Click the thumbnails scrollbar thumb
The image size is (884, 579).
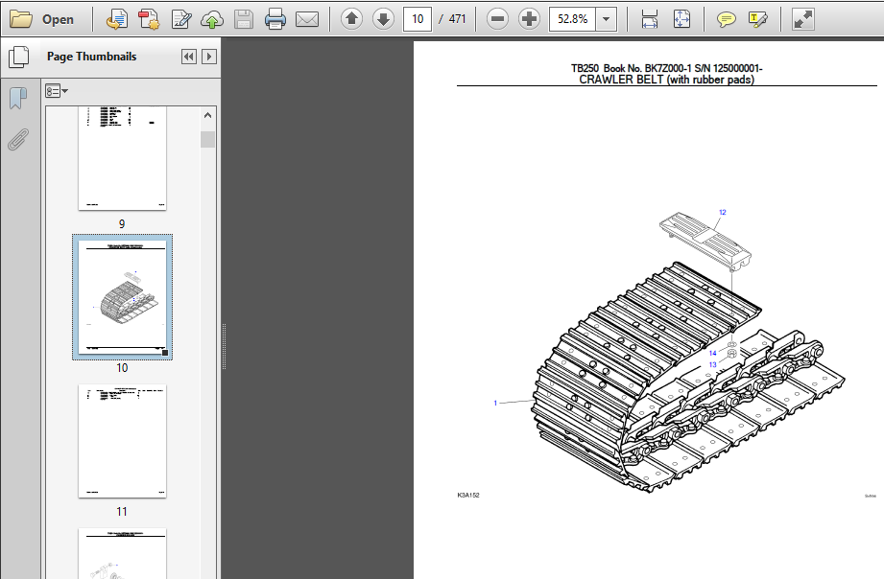pos(207,139)
